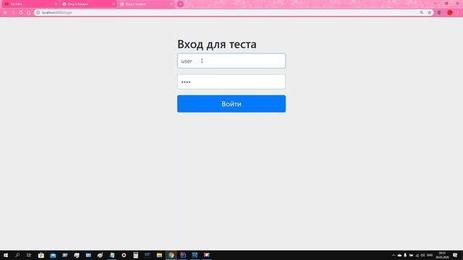Switch input language ENG indicator
The image size is (463, 260).
click(x=430, y=255)
